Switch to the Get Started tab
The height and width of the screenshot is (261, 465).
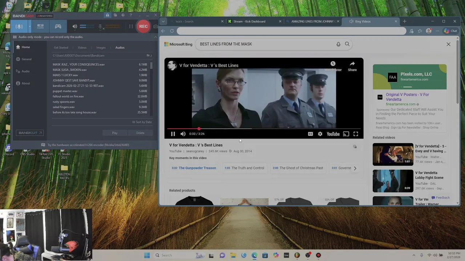click(x=61, y=47)
